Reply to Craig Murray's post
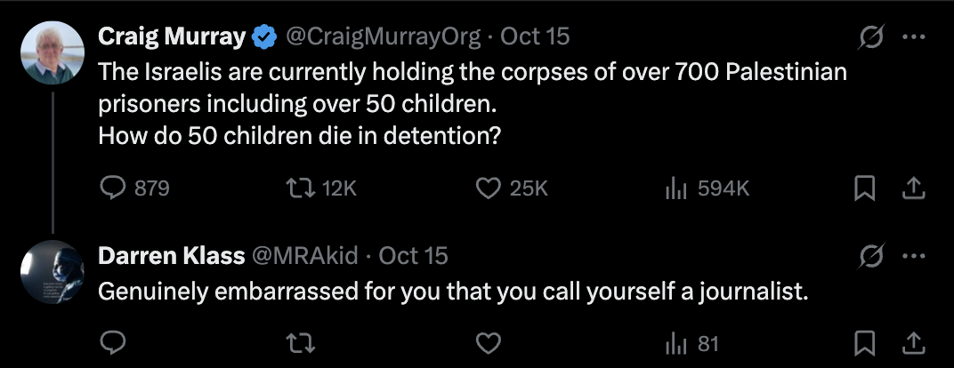 point(112,188)
